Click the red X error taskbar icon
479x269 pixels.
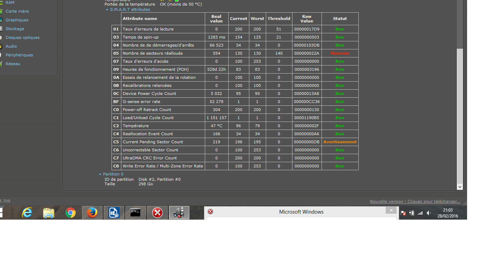tap(157, 213)
